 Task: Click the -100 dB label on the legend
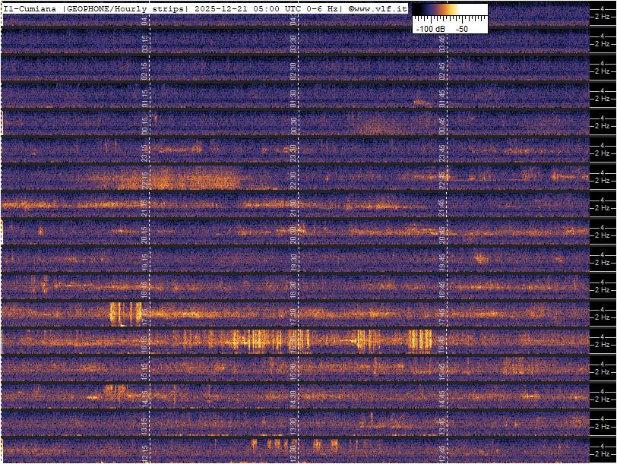(429, 28)
